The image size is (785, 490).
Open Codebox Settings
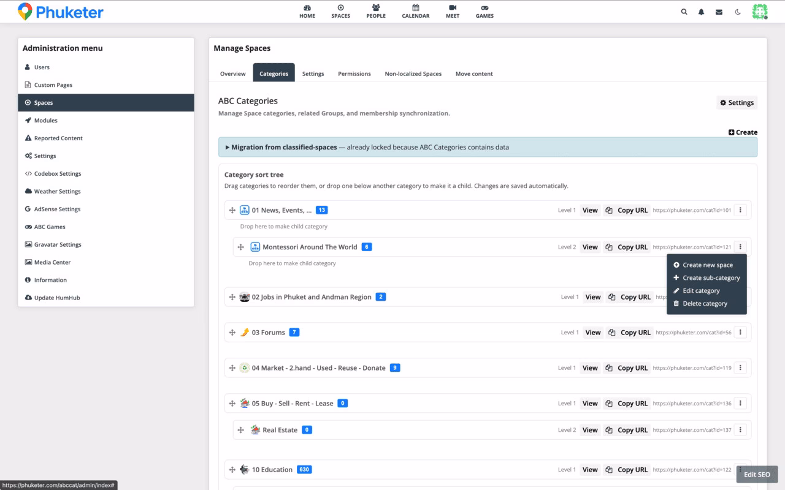click(106, 174)
